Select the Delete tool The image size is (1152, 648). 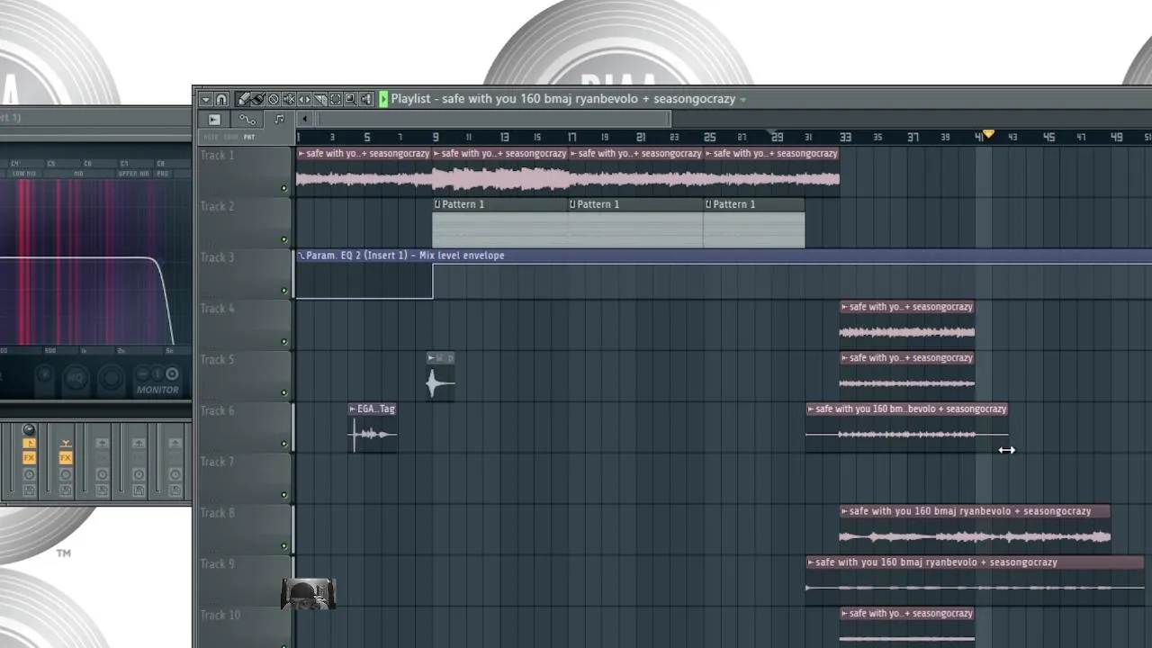(274, 99)
